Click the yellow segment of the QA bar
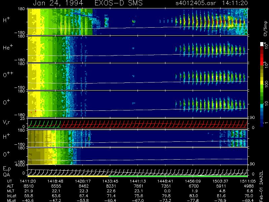 68,176
